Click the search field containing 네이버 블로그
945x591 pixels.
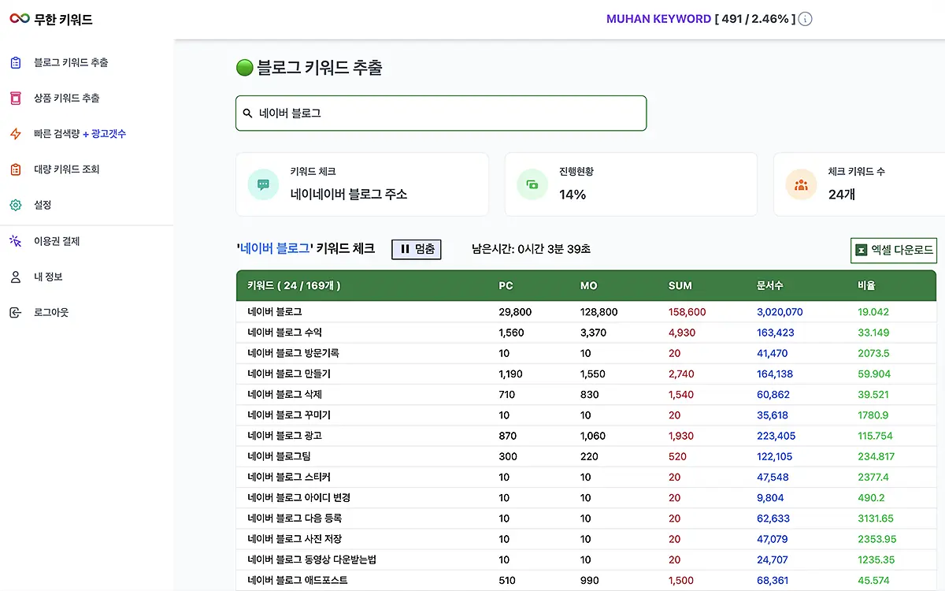tap(441, 113)
